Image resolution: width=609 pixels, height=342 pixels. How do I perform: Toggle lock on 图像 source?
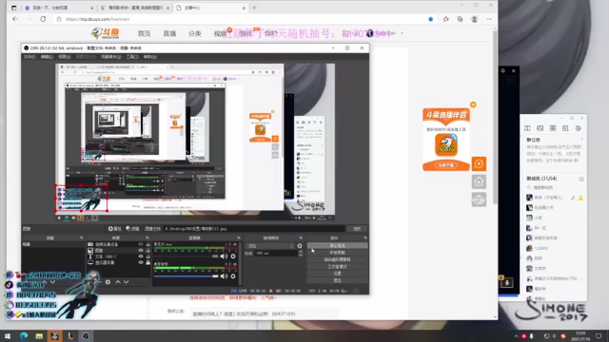(148, 251)
